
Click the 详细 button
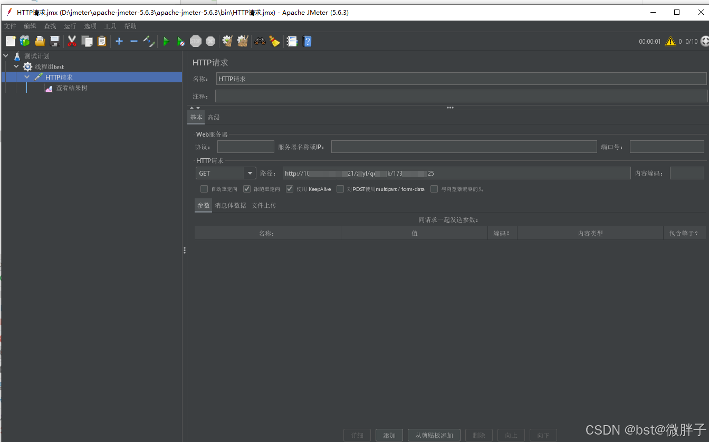pyautogui.click(x=357, y=435)
